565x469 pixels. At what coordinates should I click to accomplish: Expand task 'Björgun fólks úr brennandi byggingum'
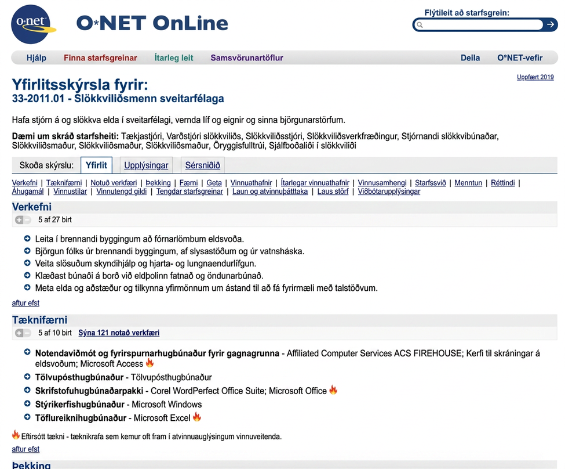coord(27,251)
